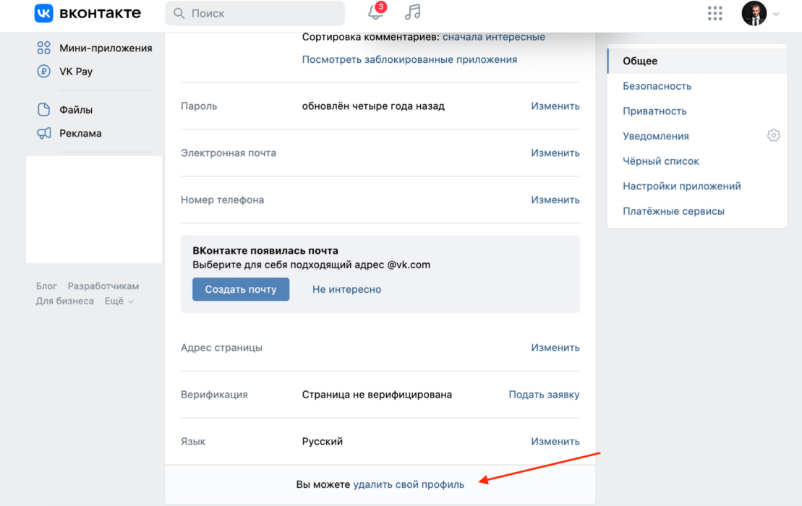Focus the Поиск search field
The image size is (802, 506).
tap(255, 13)
